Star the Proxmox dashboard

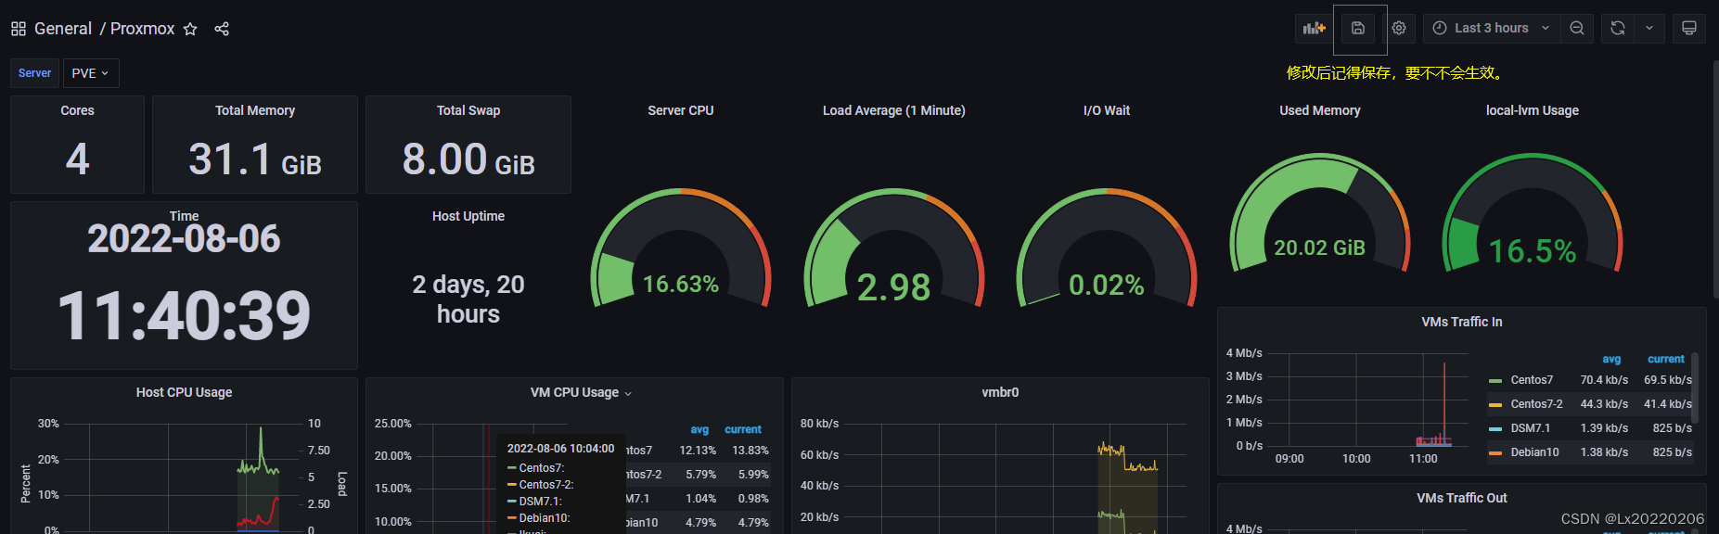(x=190, y=29)
